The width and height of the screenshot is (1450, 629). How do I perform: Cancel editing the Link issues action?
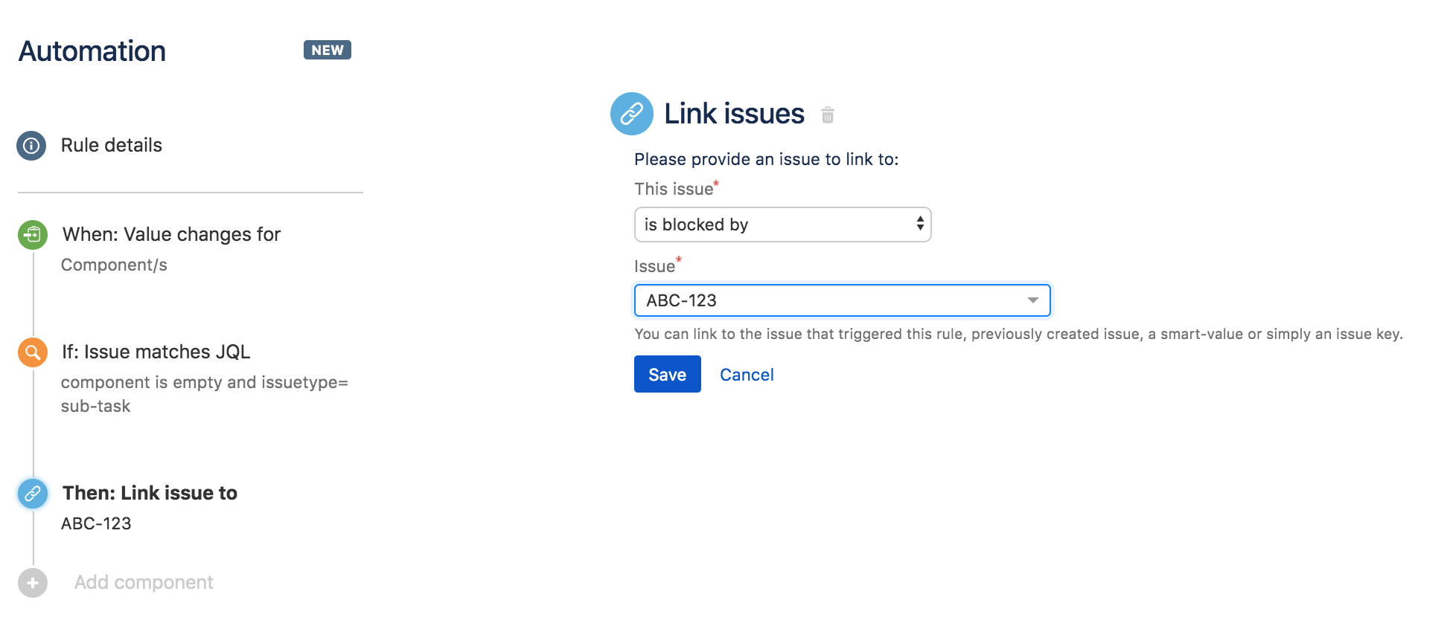coord(747,374)
